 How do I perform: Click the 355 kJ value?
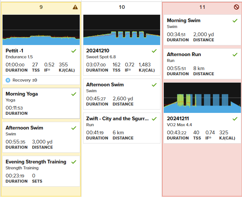pyautogui.click(x=63, y=65)
